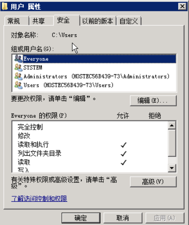189x225 pixels.
Task: Click the 取消 button
Action: 123,218
